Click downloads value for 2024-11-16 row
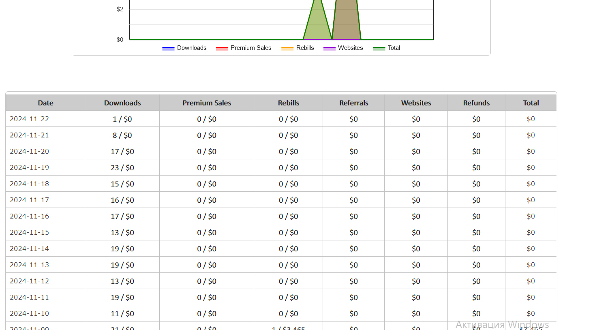The width and height of the screenshot is (610, 330). (x=122, y=216)
